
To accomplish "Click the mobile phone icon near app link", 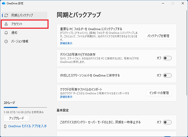I will click(5, 126).
